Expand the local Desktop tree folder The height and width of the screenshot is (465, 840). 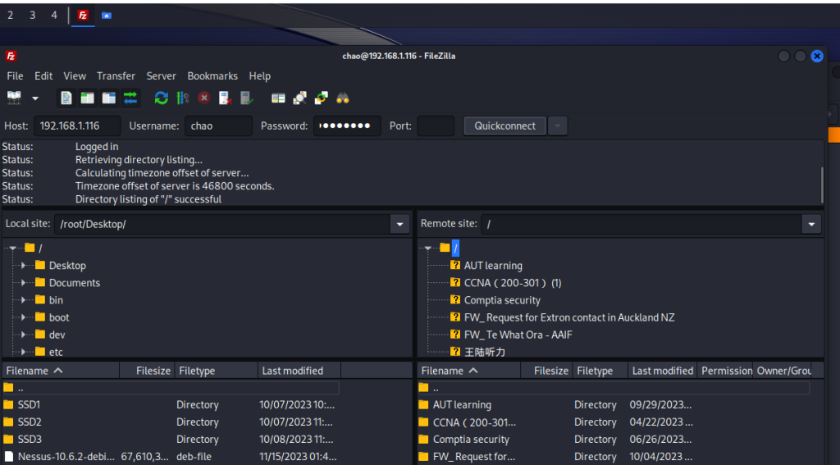[23, 266]
